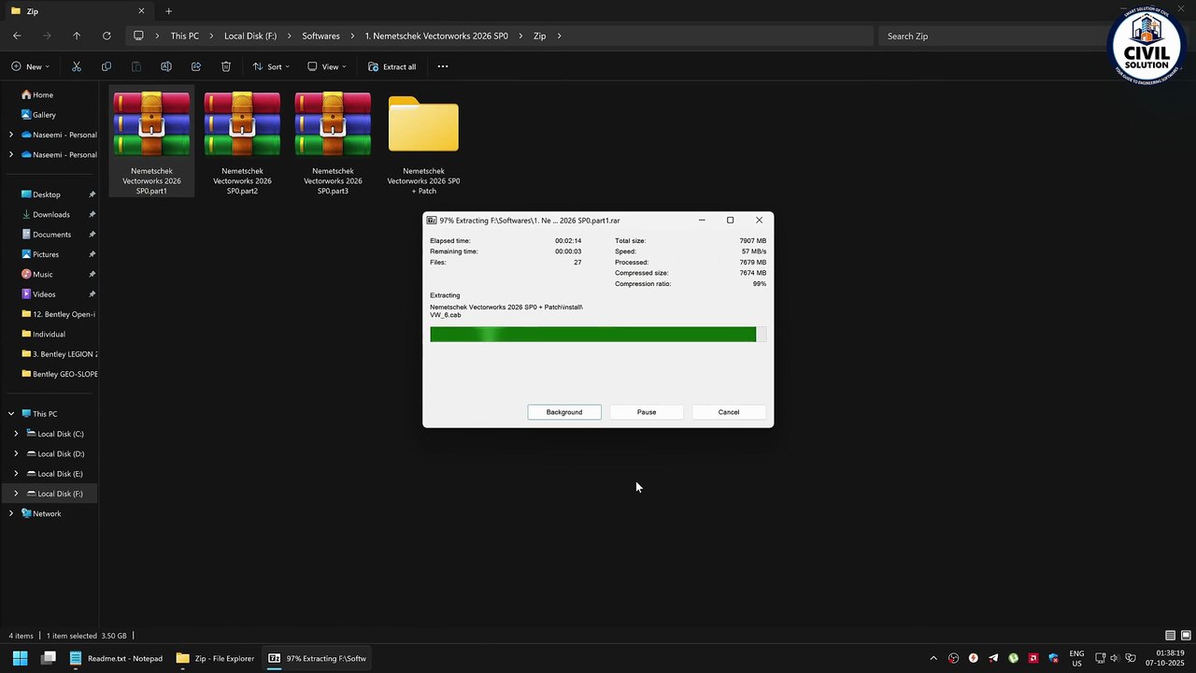Open the Windows Security tray icon
This screenshot has width=1196, height=673.
click(1053, 658)
